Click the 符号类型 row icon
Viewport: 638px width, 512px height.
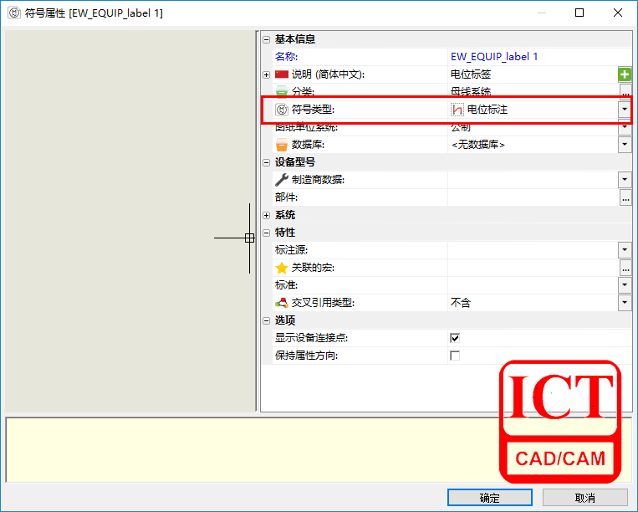282,110
